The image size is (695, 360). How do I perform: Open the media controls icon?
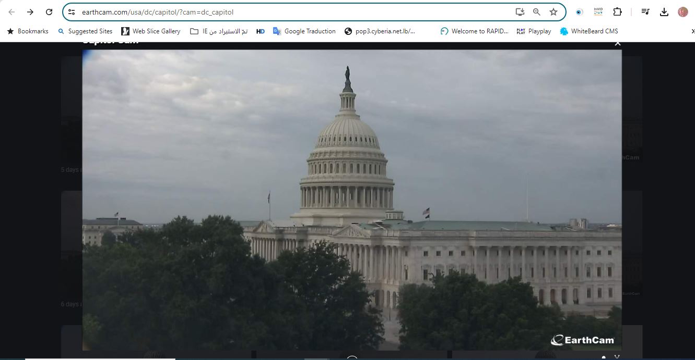(x=645, y=12)
